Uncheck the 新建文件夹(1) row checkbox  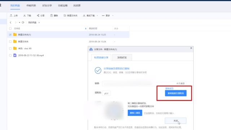tap(10, 35)
